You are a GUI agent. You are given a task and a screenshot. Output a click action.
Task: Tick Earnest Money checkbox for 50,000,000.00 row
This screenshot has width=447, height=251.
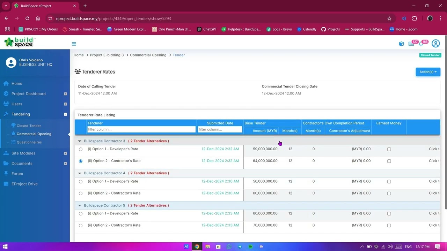(x=389, y=182)
